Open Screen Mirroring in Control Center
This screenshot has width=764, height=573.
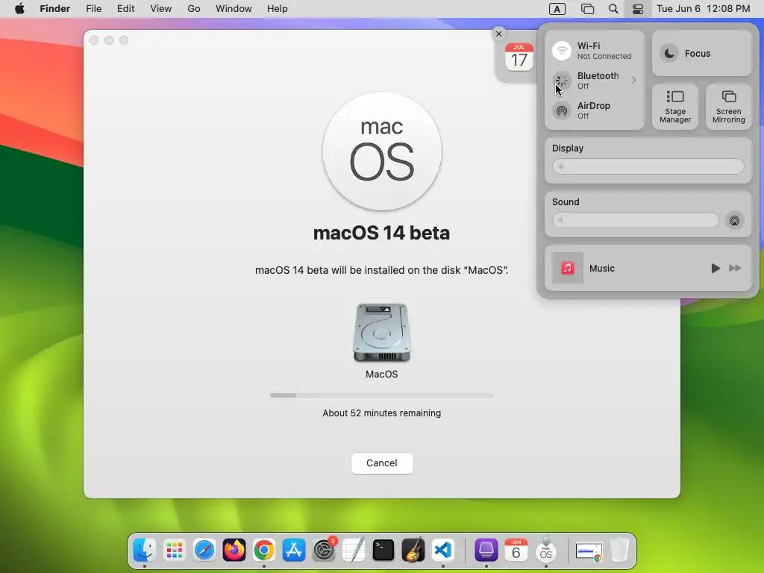click(728, 107)
